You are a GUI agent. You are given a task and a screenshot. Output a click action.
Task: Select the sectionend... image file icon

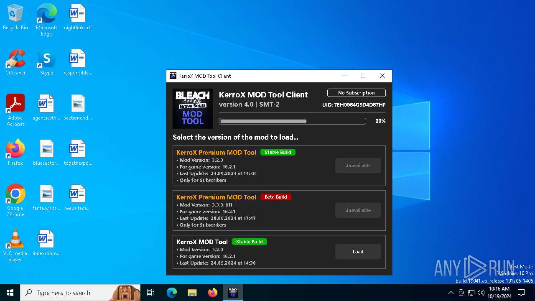pos(78,108)
